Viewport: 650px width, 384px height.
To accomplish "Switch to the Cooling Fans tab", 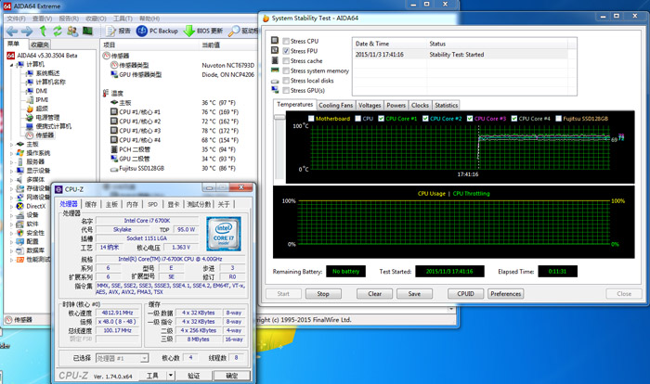I will [335, 106].
